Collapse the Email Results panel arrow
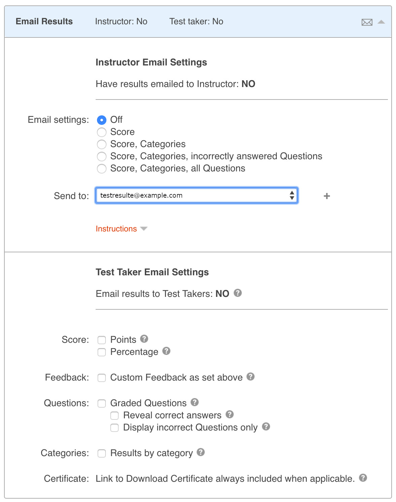Screen dimensions: 396x502 (x=381, y=22)
